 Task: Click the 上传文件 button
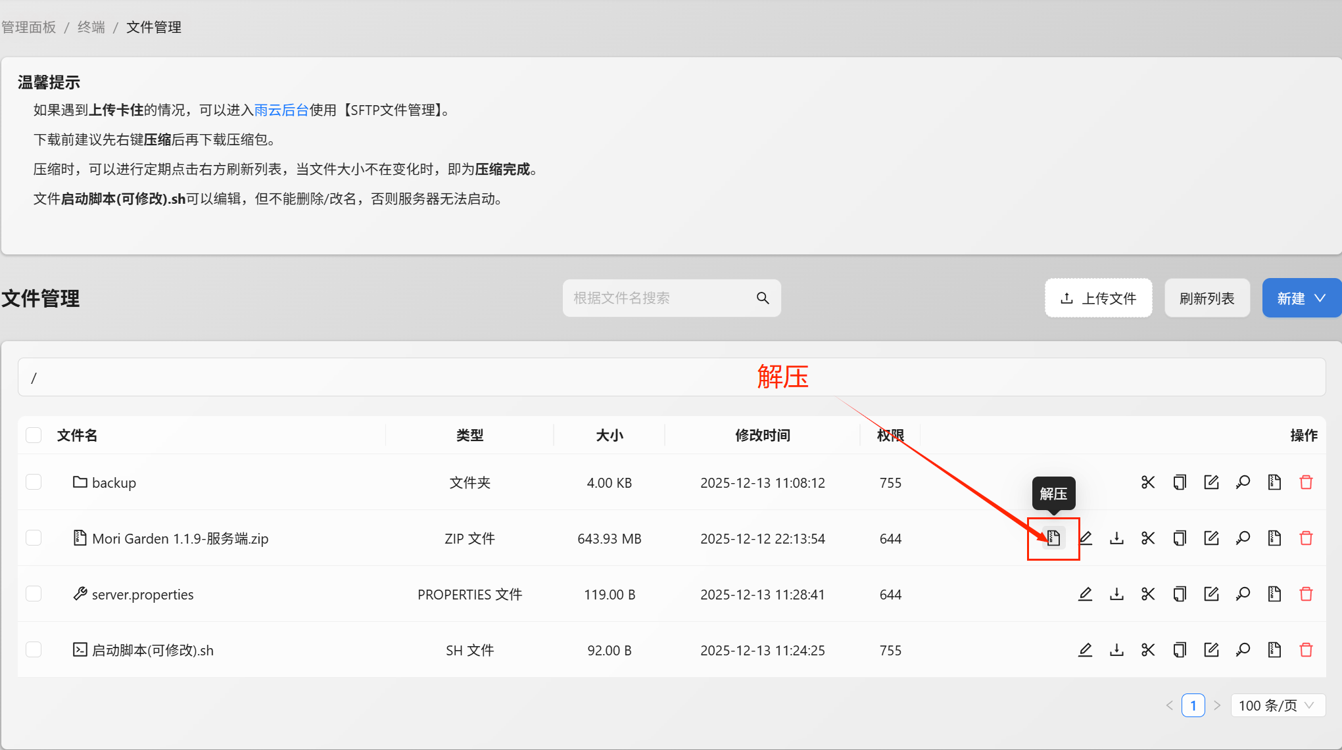pyautogui.click(x=1098, y=298)
